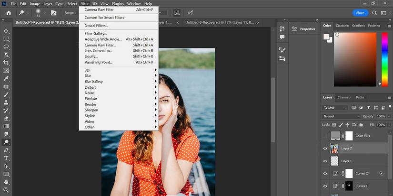Select the Brush tool
The image size is (393, 196).
click(6, 94)
